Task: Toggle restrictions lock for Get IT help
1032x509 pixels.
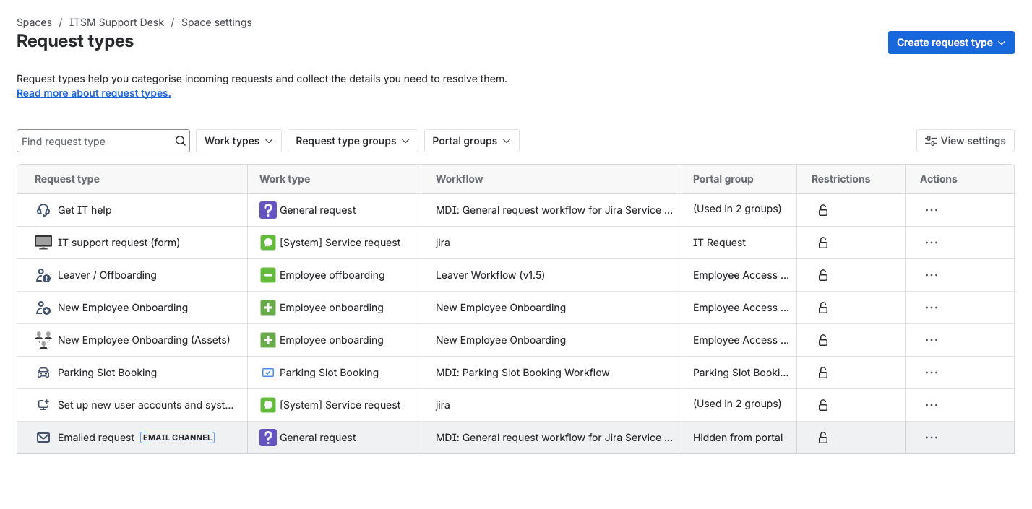Action: 822,210
